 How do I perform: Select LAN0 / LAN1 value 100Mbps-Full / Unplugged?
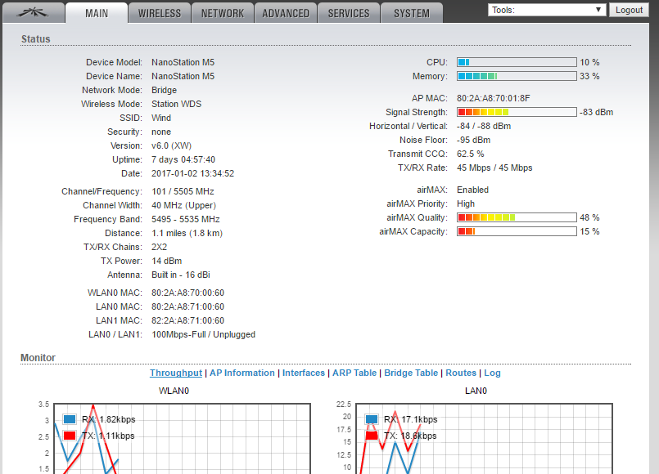pyautogui.click(x=203, y=334)
